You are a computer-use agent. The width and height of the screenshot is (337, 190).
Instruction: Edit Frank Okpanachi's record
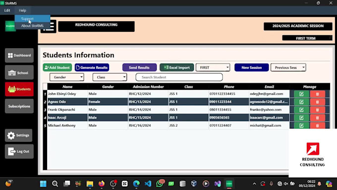click(x=301, y=110)
